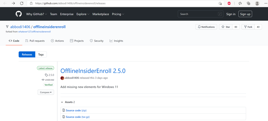Open OfflineInsiderEnroll 2.5.0 release title
The height and width of the screenshot is (121, 268).
(x=93, y=71)
